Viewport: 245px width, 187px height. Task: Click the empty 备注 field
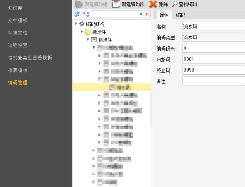(x=214, y=81)
